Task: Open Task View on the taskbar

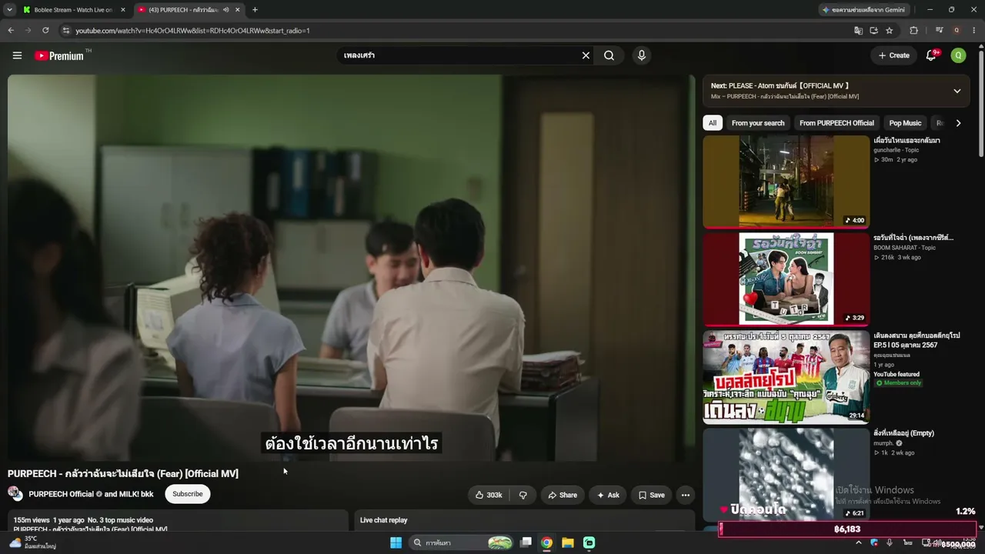Action: coord(526,542)
